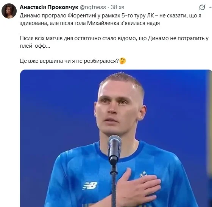The height and width of the screenshot is (207, 212).
Task: Open the three-dot more options menu
Action: coord(210,8)
